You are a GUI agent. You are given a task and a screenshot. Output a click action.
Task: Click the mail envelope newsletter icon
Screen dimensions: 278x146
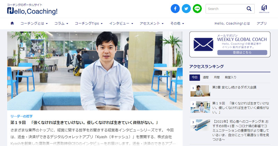pos(203,44)
